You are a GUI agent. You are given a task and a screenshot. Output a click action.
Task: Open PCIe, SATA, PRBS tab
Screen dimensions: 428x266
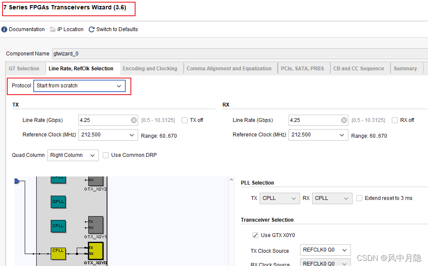[302, 69]
